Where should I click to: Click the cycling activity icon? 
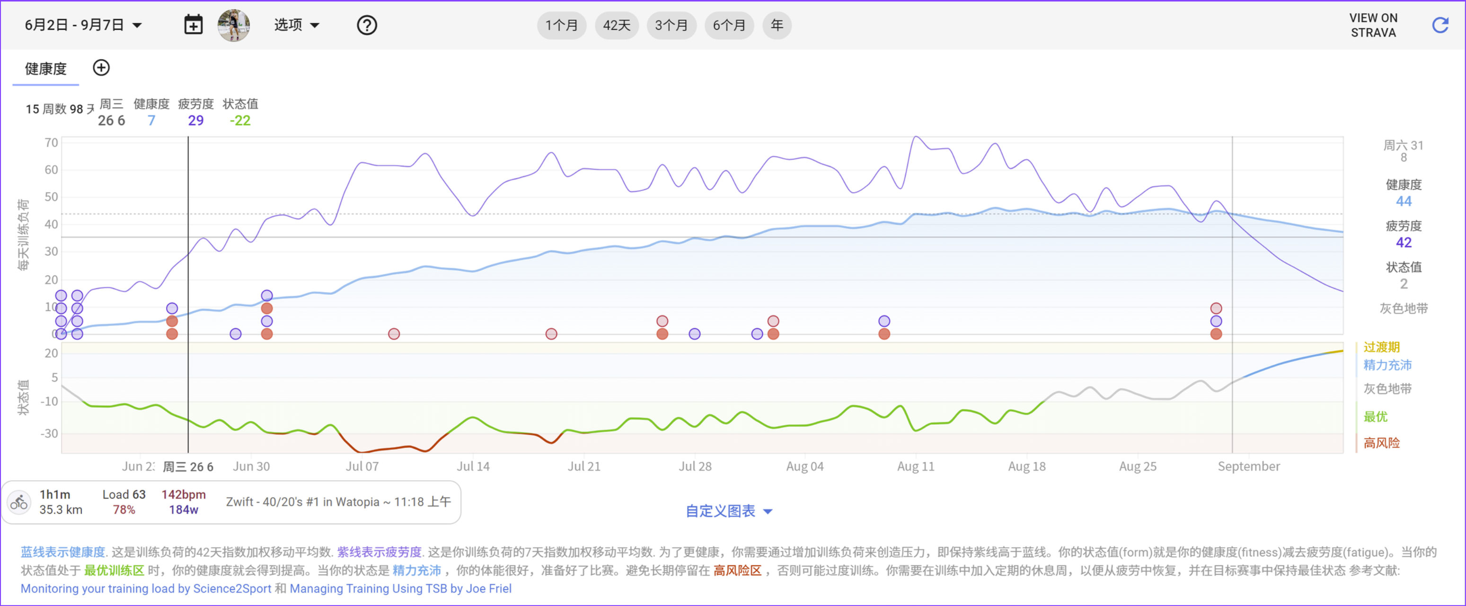coord(19,502)
